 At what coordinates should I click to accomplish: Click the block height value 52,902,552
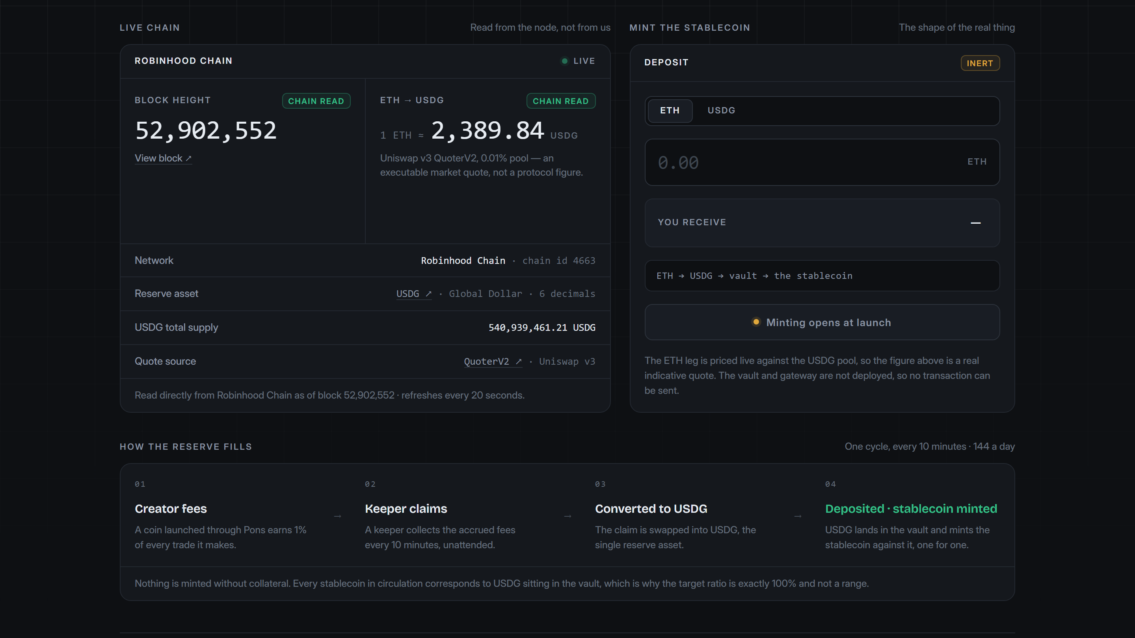(206, 130)
